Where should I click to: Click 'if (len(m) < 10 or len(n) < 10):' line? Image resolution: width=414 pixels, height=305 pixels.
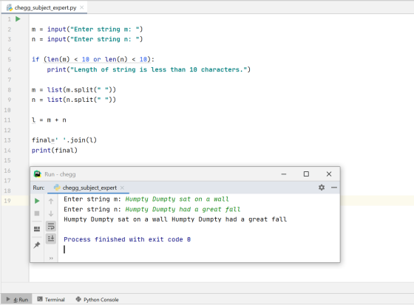93,59
